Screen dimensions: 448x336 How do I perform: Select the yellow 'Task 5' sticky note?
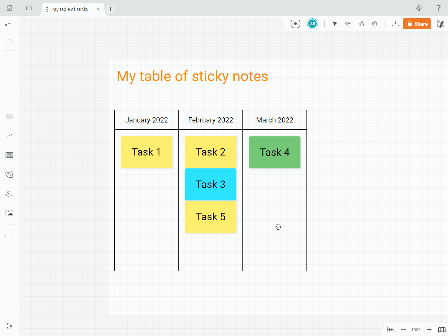(x=211, y=217)
